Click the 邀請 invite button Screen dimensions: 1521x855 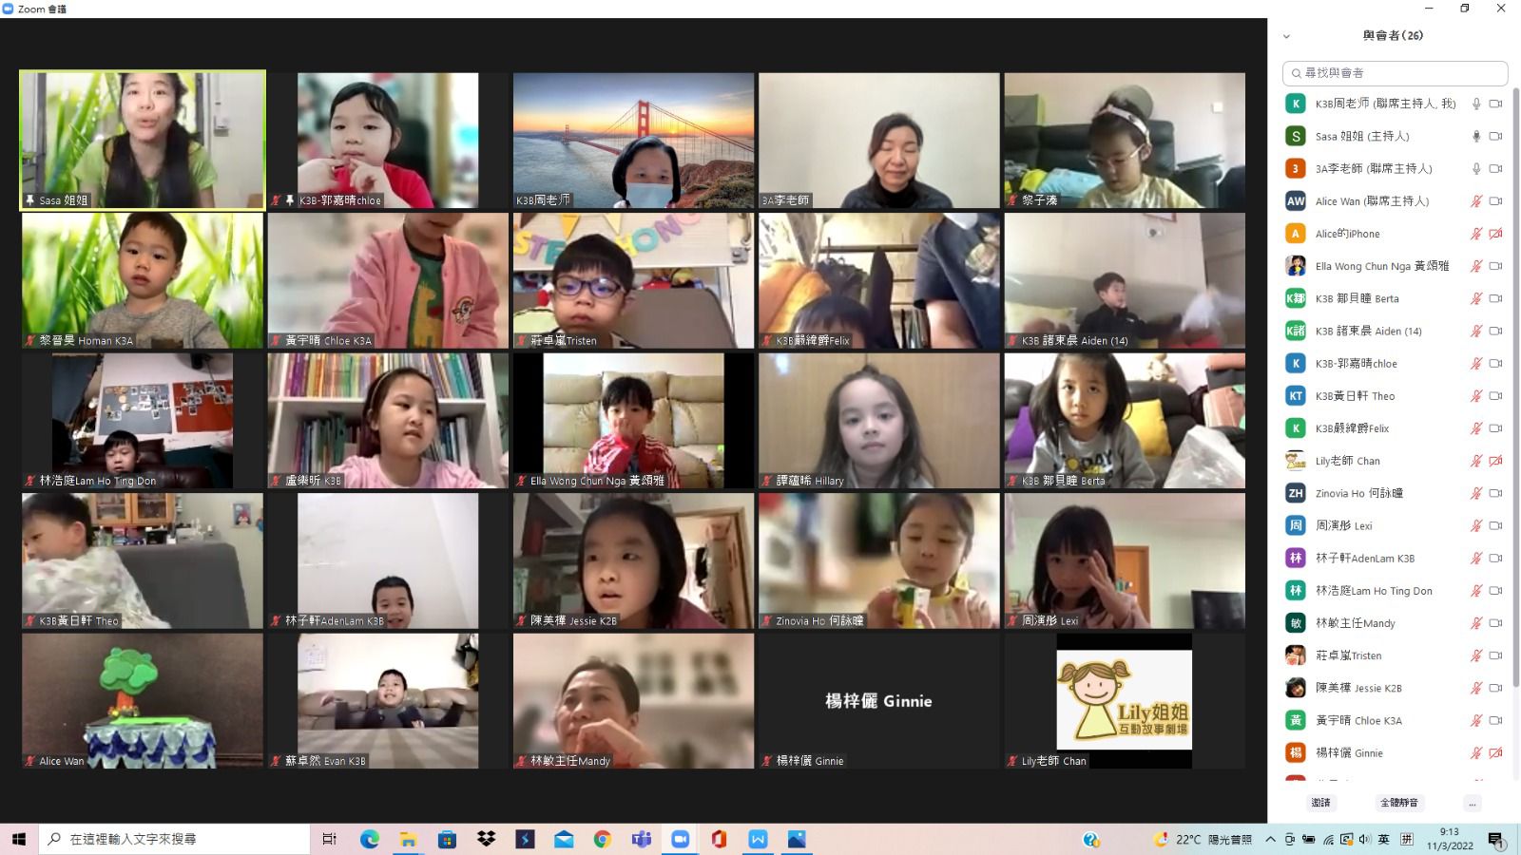[x=1320, y=803]
